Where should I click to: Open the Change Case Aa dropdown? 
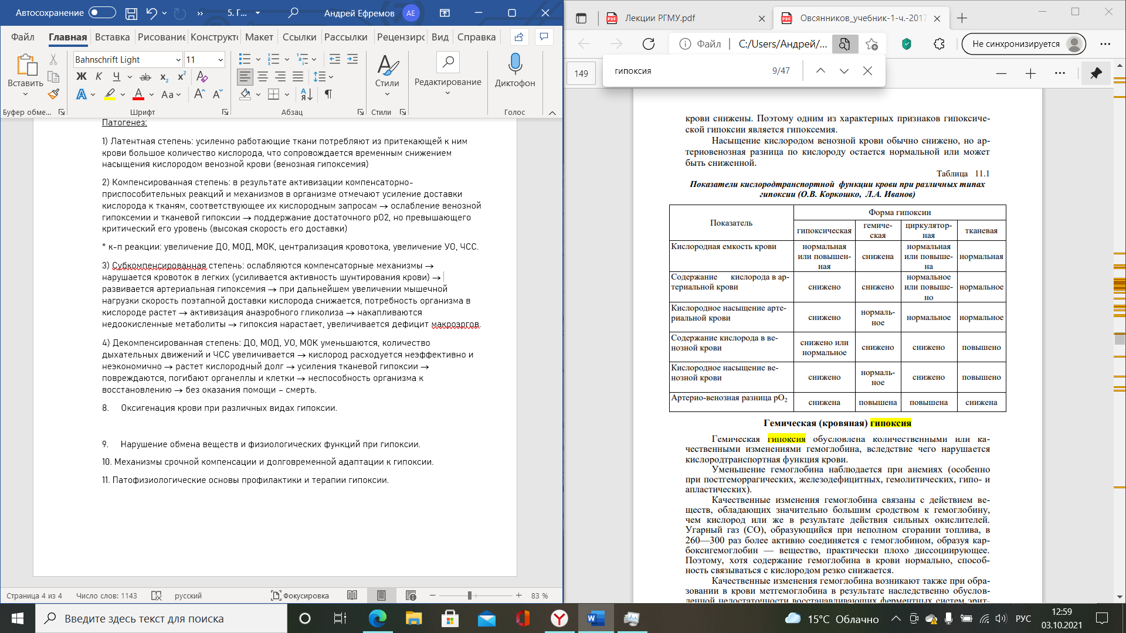tap(171, 94)
